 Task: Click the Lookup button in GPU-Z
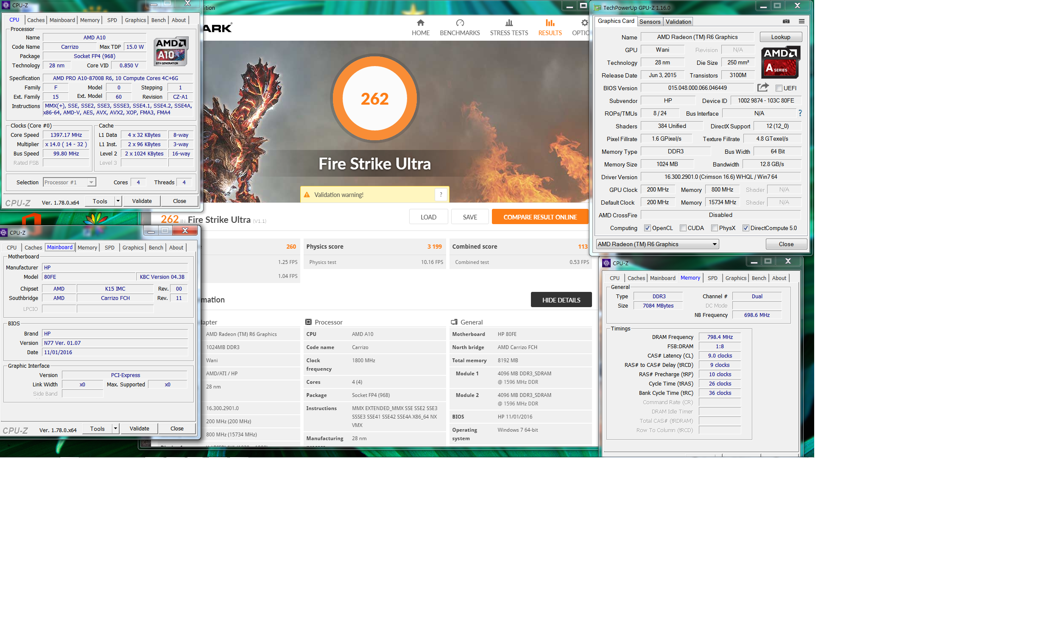[780, 37]
